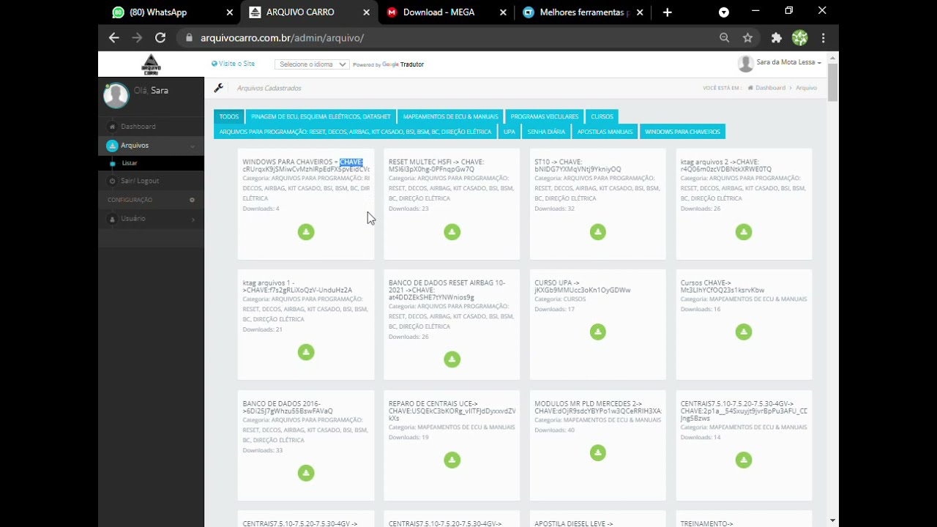
Task: Open the Selecione o idioma dropdown
Action: tap(312, 64)
